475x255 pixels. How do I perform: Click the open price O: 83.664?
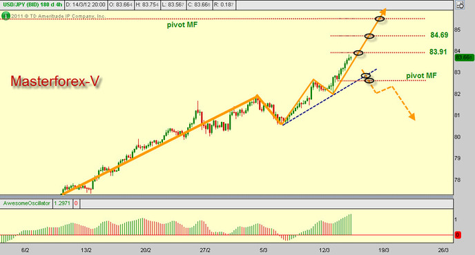coord(120,5)
